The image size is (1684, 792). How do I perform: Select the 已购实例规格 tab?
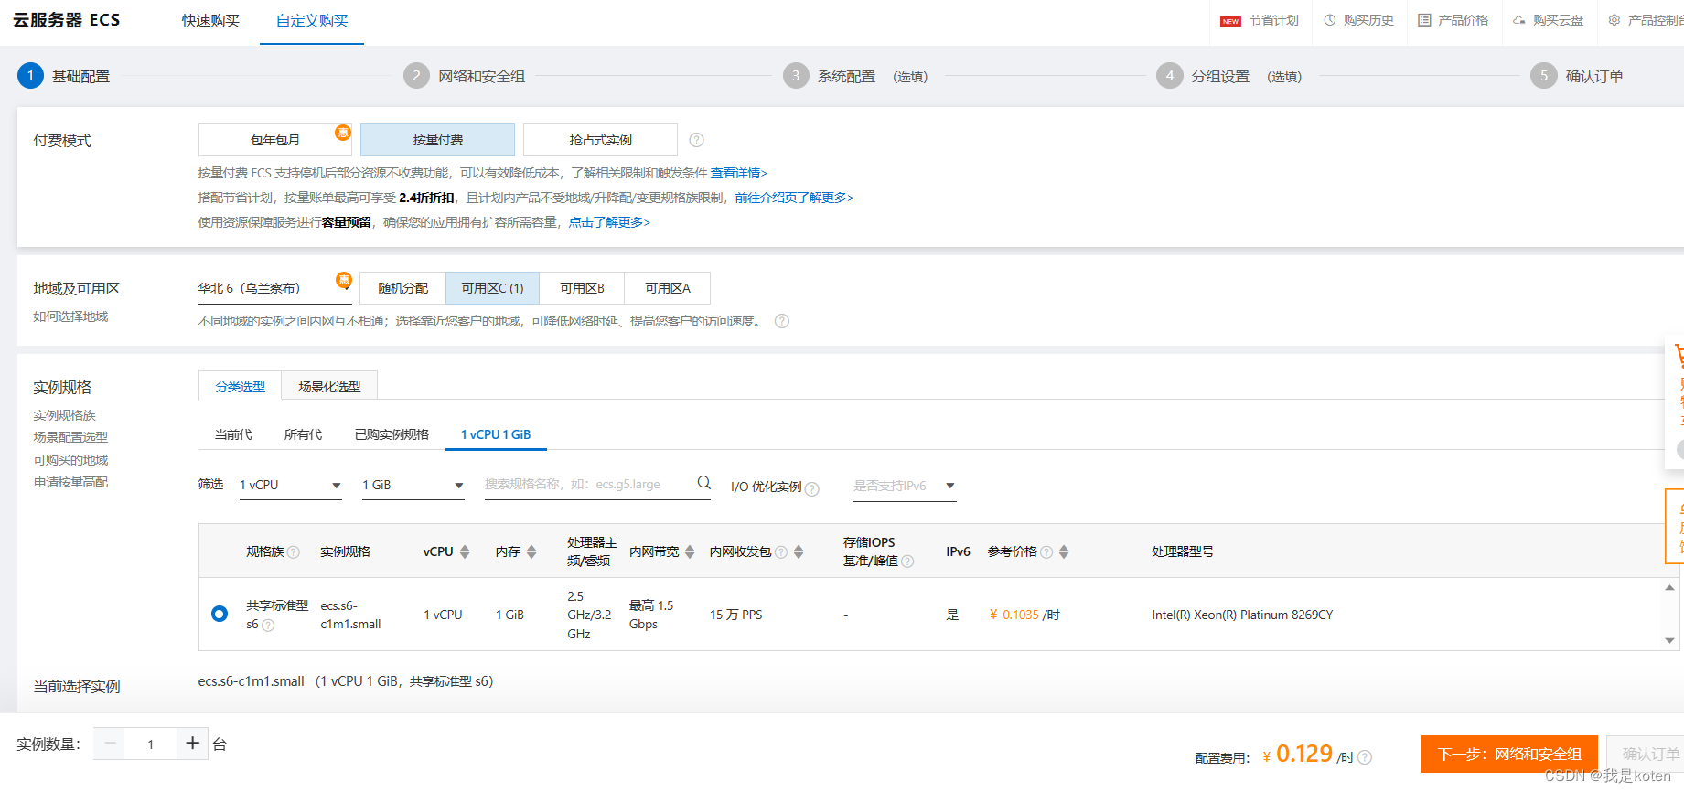coord(392,434)
